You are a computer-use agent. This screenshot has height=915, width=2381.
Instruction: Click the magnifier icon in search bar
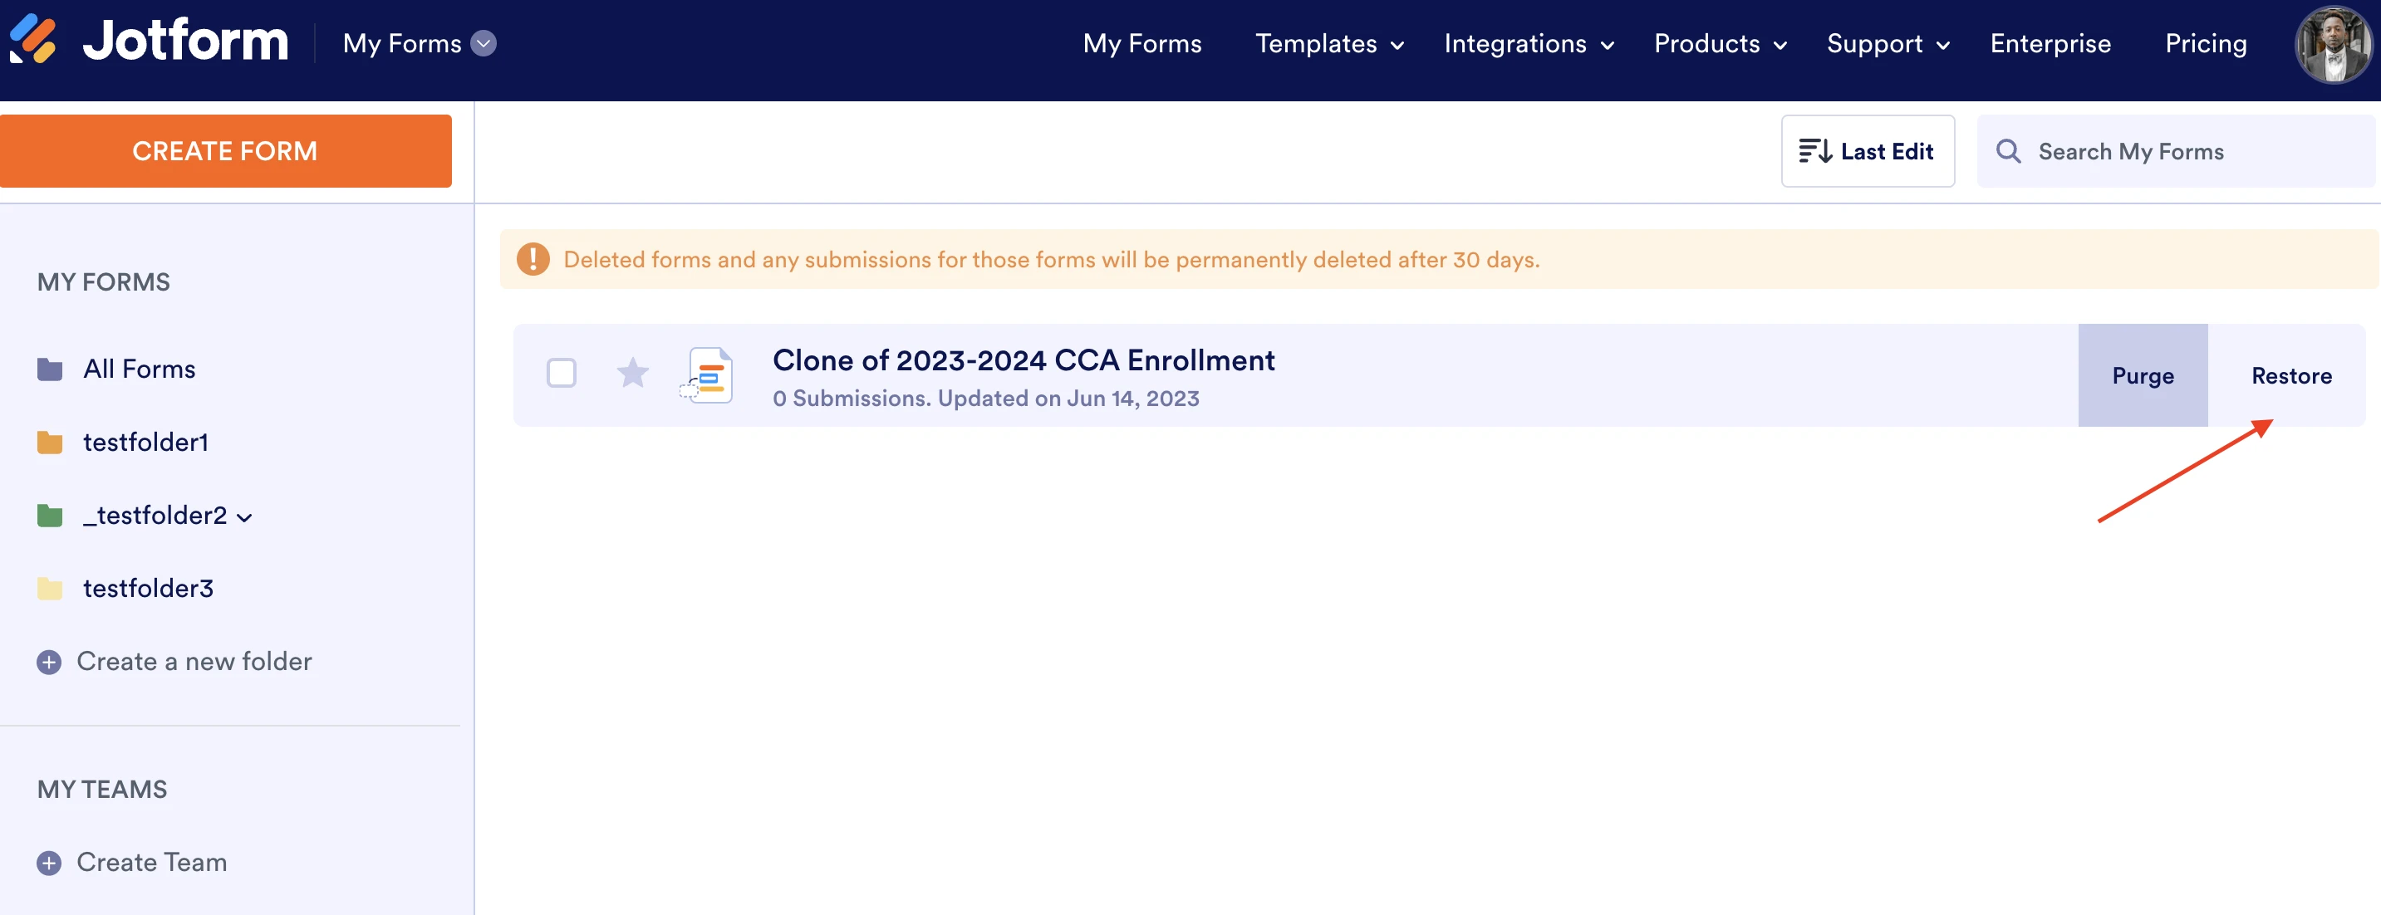(x=2008, y=150)
